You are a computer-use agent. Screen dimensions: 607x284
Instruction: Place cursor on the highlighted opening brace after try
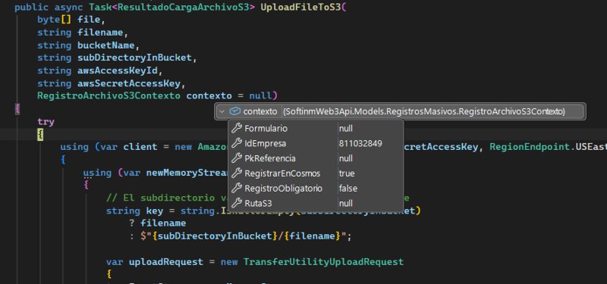click(x=40, y=135)
